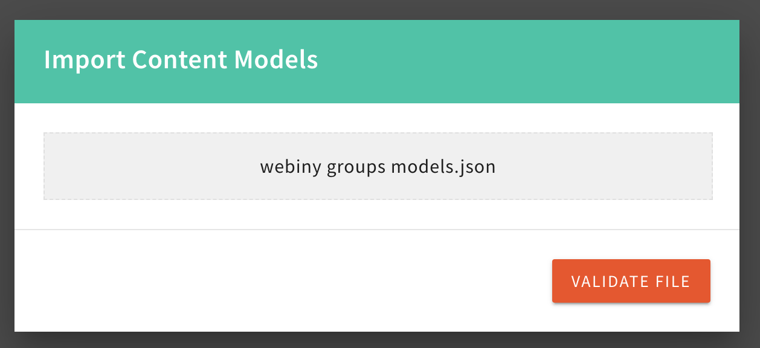Screen dimensions: 760x348
Task: Select the uploaded file webiny groups models.json
Action: tap(378, 166)
